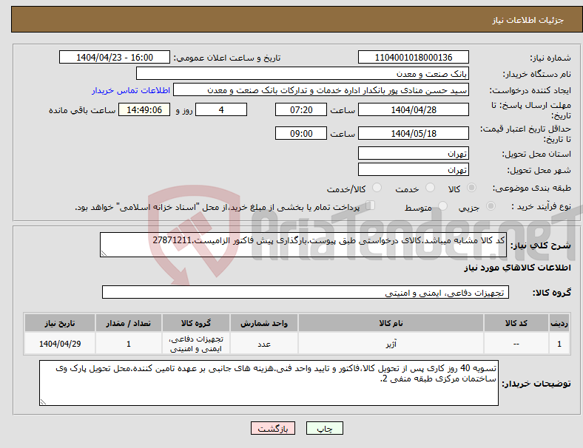Click the deadline time field 07:20
583x448 pixels.
tap(301, 109)
